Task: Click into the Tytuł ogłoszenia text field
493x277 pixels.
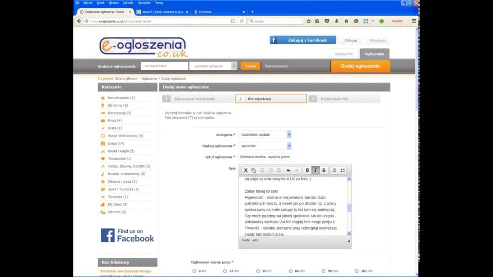Action: pos(265,157)
